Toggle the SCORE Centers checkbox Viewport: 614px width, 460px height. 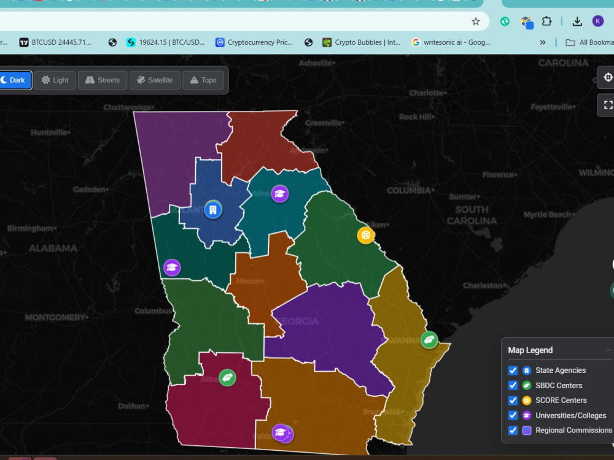coord(513,401)
